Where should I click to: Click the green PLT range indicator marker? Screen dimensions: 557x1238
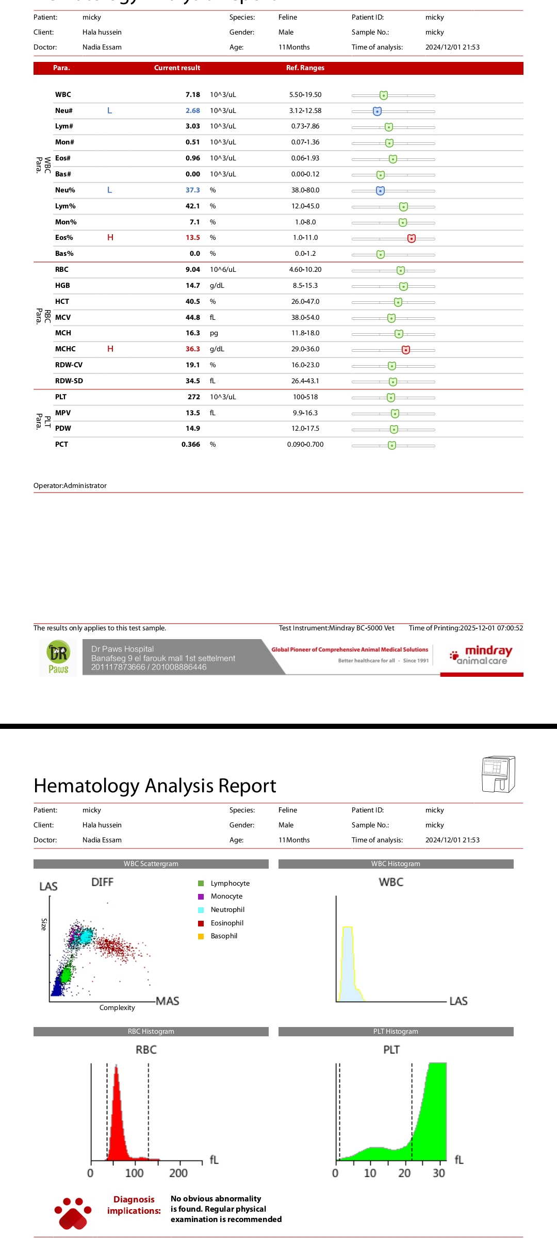[x=391, y=398]
